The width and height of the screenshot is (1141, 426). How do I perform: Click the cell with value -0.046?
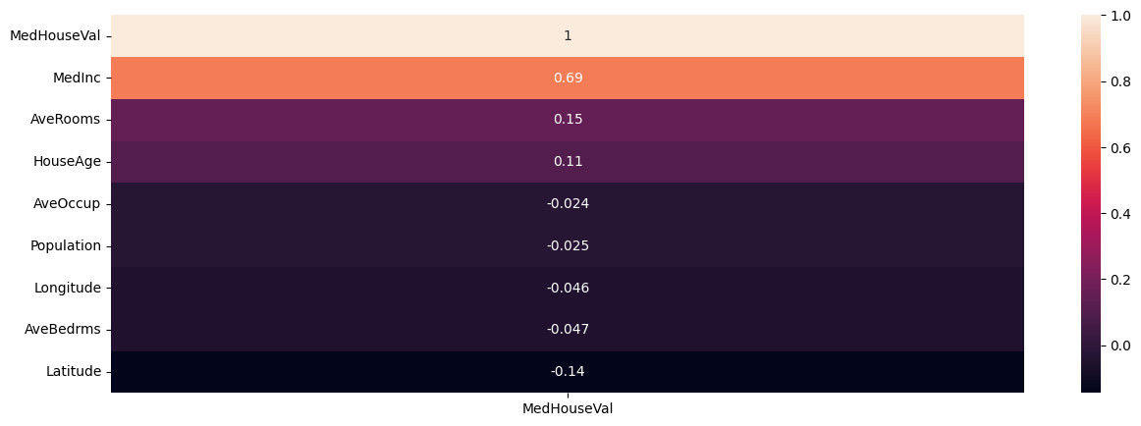pyautogui.click(x=568, y=288)
